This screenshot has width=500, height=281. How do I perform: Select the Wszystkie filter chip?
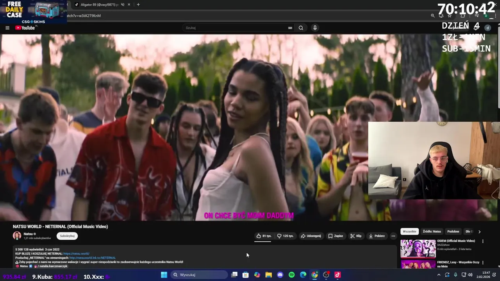pyautogui.click(x=409, y=231)
